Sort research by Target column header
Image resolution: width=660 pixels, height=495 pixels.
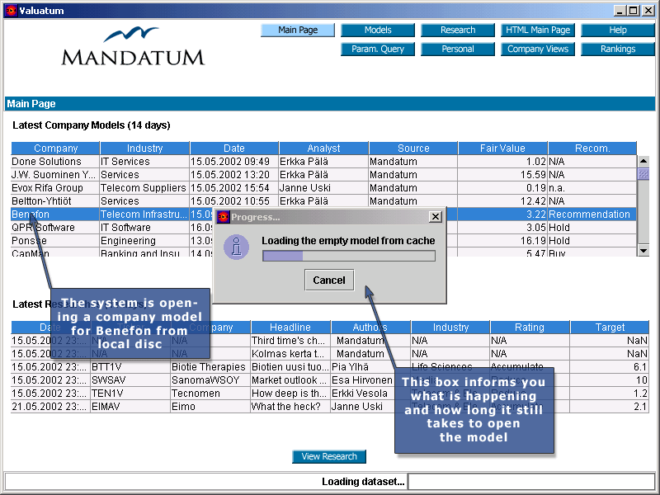[x=610, y=327]
